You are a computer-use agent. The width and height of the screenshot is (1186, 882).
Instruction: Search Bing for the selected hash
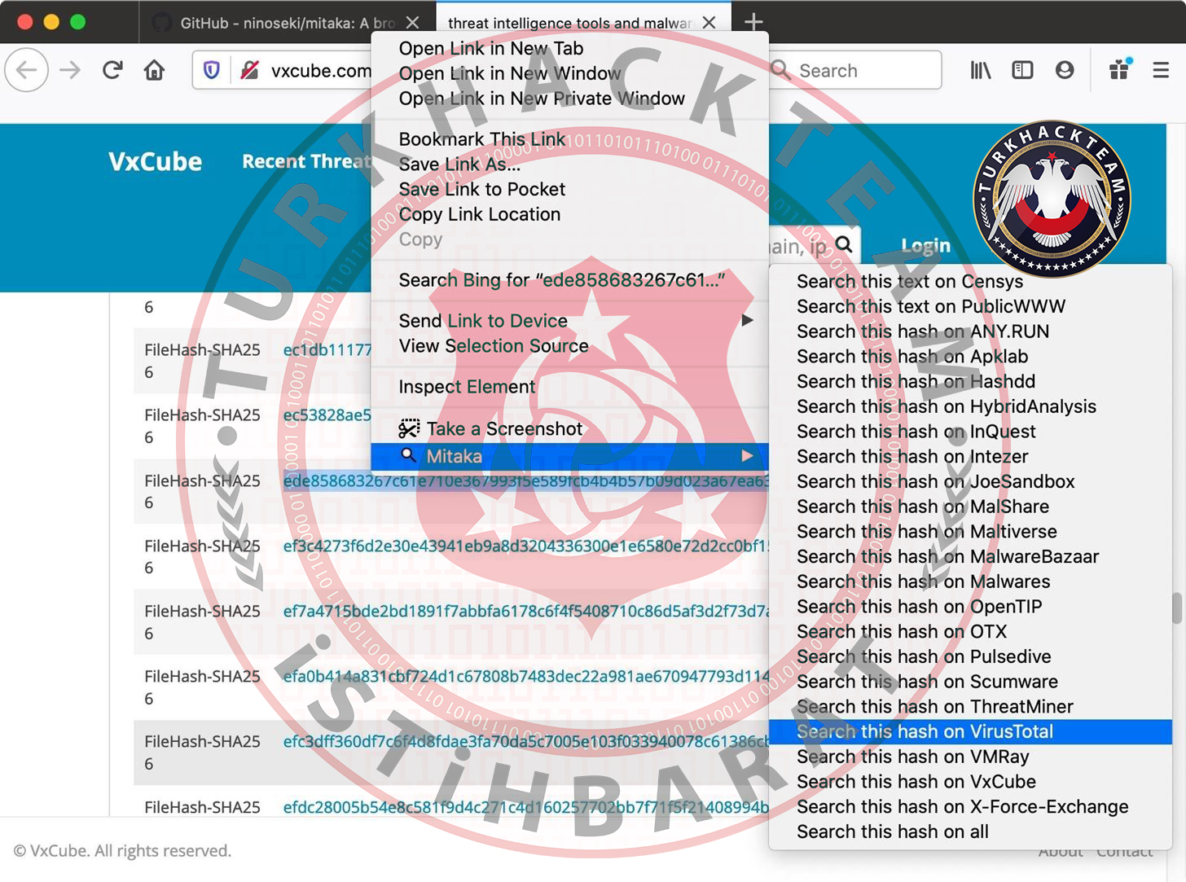pos(569,281)
